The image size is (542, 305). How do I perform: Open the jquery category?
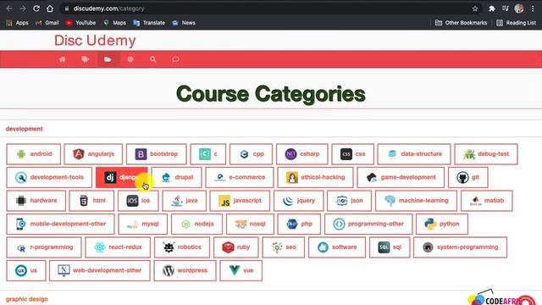(x=299, y=201)
